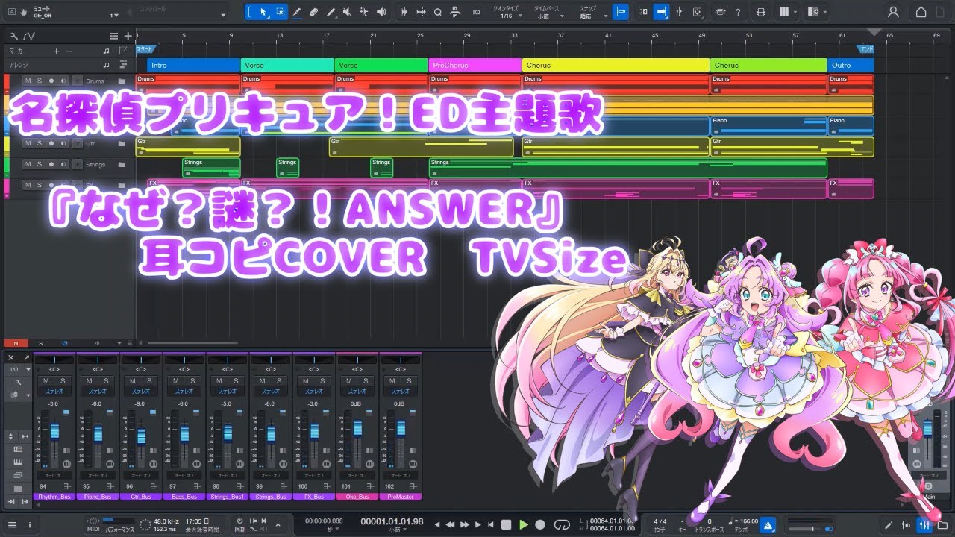Open the browser folder icon bottom right
Screen dimensions: 955x537
(942, 525)
